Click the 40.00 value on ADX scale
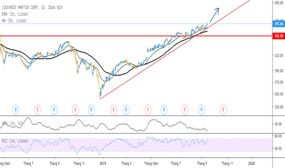The width and height of the screenshot is (285, 168). point(278,124)
